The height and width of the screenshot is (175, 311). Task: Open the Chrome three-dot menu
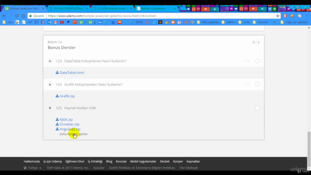307,16
